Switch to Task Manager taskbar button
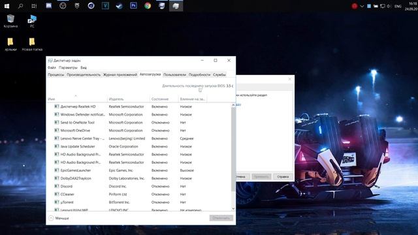 pyautogui.click(x=176, y=6)
